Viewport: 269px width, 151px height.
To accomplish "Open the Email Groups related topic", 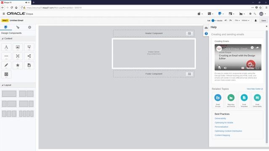I will click(x=218, y=100).
